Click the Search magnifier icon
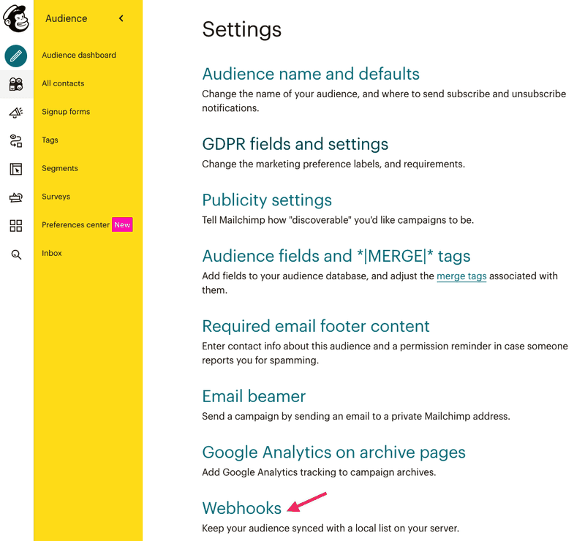The image size is (585, 541). click(16, 254)
